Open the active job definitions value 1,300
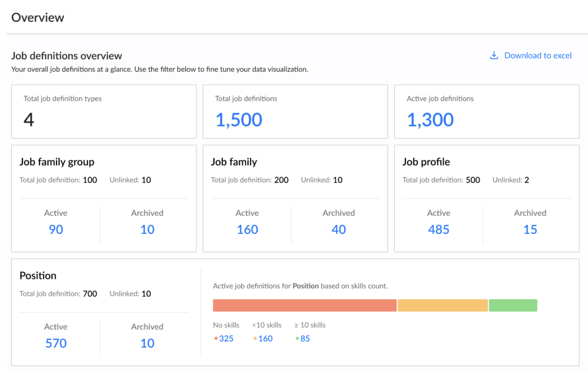This screenshot has height=373, width=588. pos(430,120)
